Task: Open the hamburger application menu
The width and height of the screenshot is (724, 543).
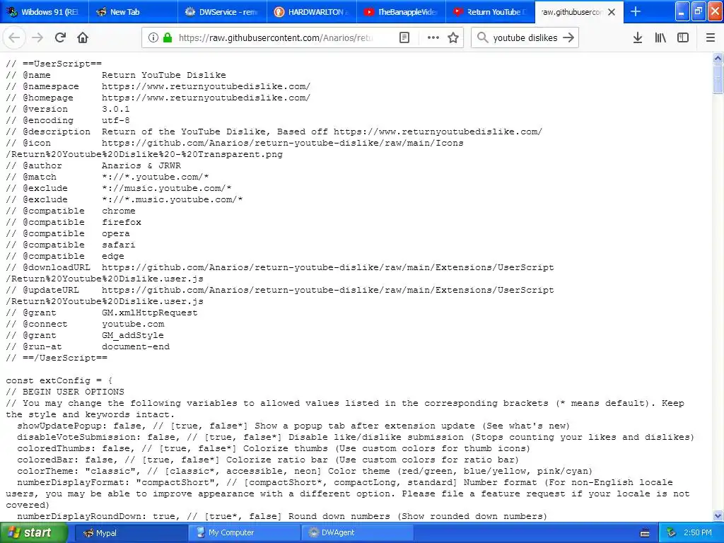Action: tap(711, 38)
